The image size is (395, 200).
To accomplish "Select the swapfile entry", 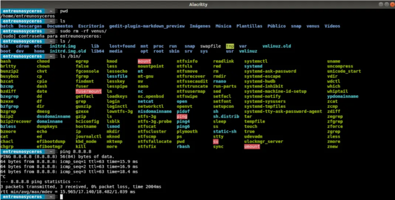I will click(210, 46).
